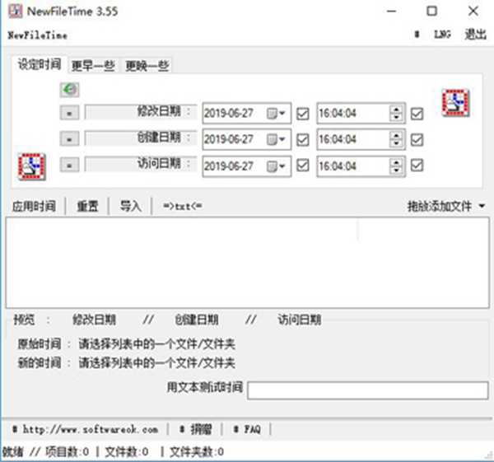Click the 导入 button
494x462 pixels.
130,207
